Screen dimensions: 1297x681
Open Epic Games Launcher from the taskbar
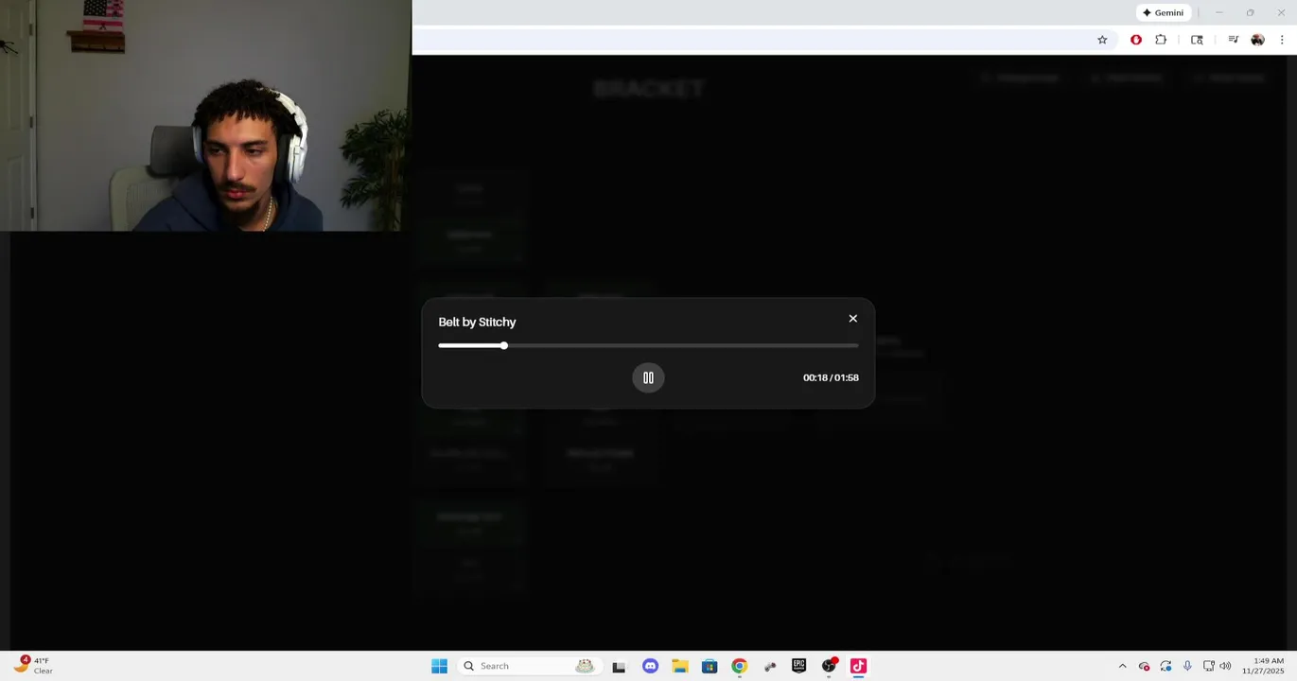point(798,666)
